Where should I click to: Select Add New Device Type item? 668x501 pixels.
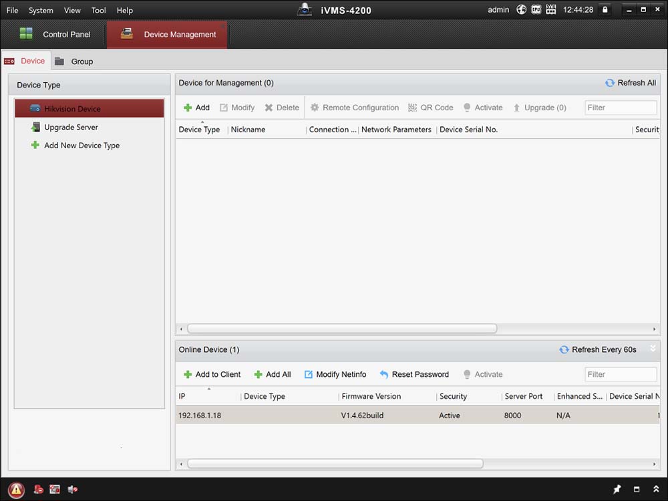[81, 146]
